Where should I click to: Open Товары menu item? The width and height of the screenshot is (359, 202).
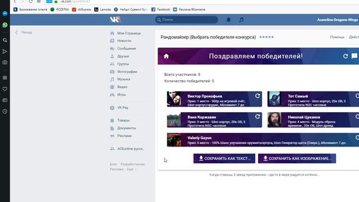pyautogui.click(x=119, y=120)
